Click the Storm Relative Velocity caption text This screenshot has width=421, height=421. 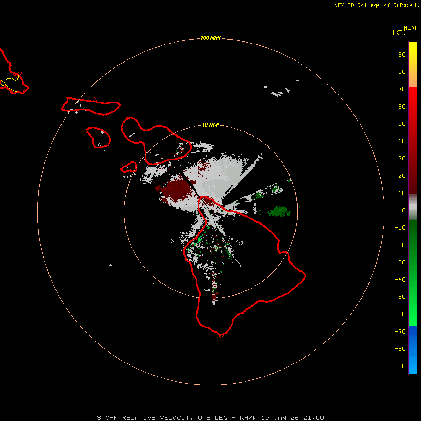pyautogui.click(x=210, y=418)
